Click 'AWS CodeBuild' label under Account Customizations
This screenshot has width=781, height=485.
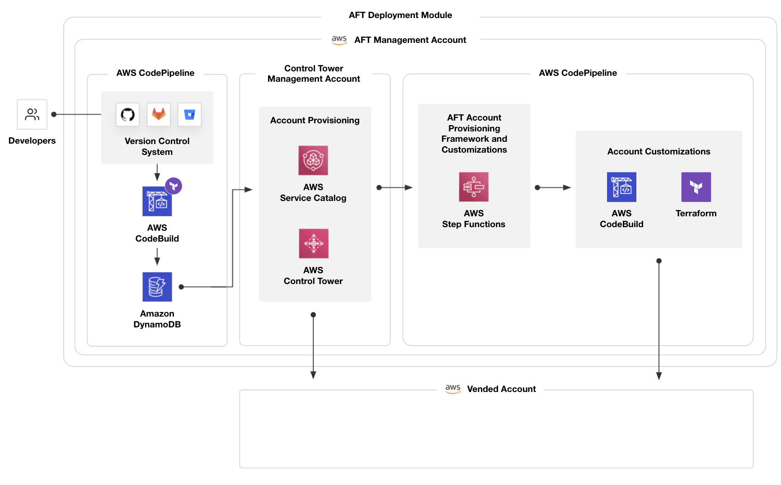(621, 219)
